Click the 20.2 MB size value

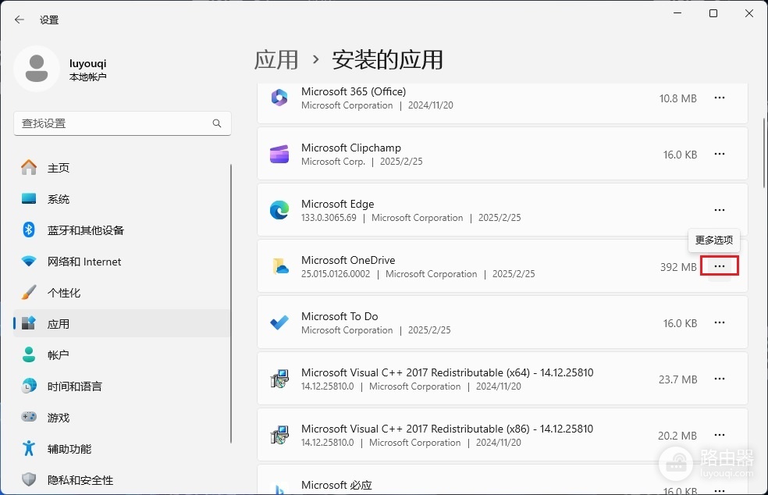(x=677, y=436)
